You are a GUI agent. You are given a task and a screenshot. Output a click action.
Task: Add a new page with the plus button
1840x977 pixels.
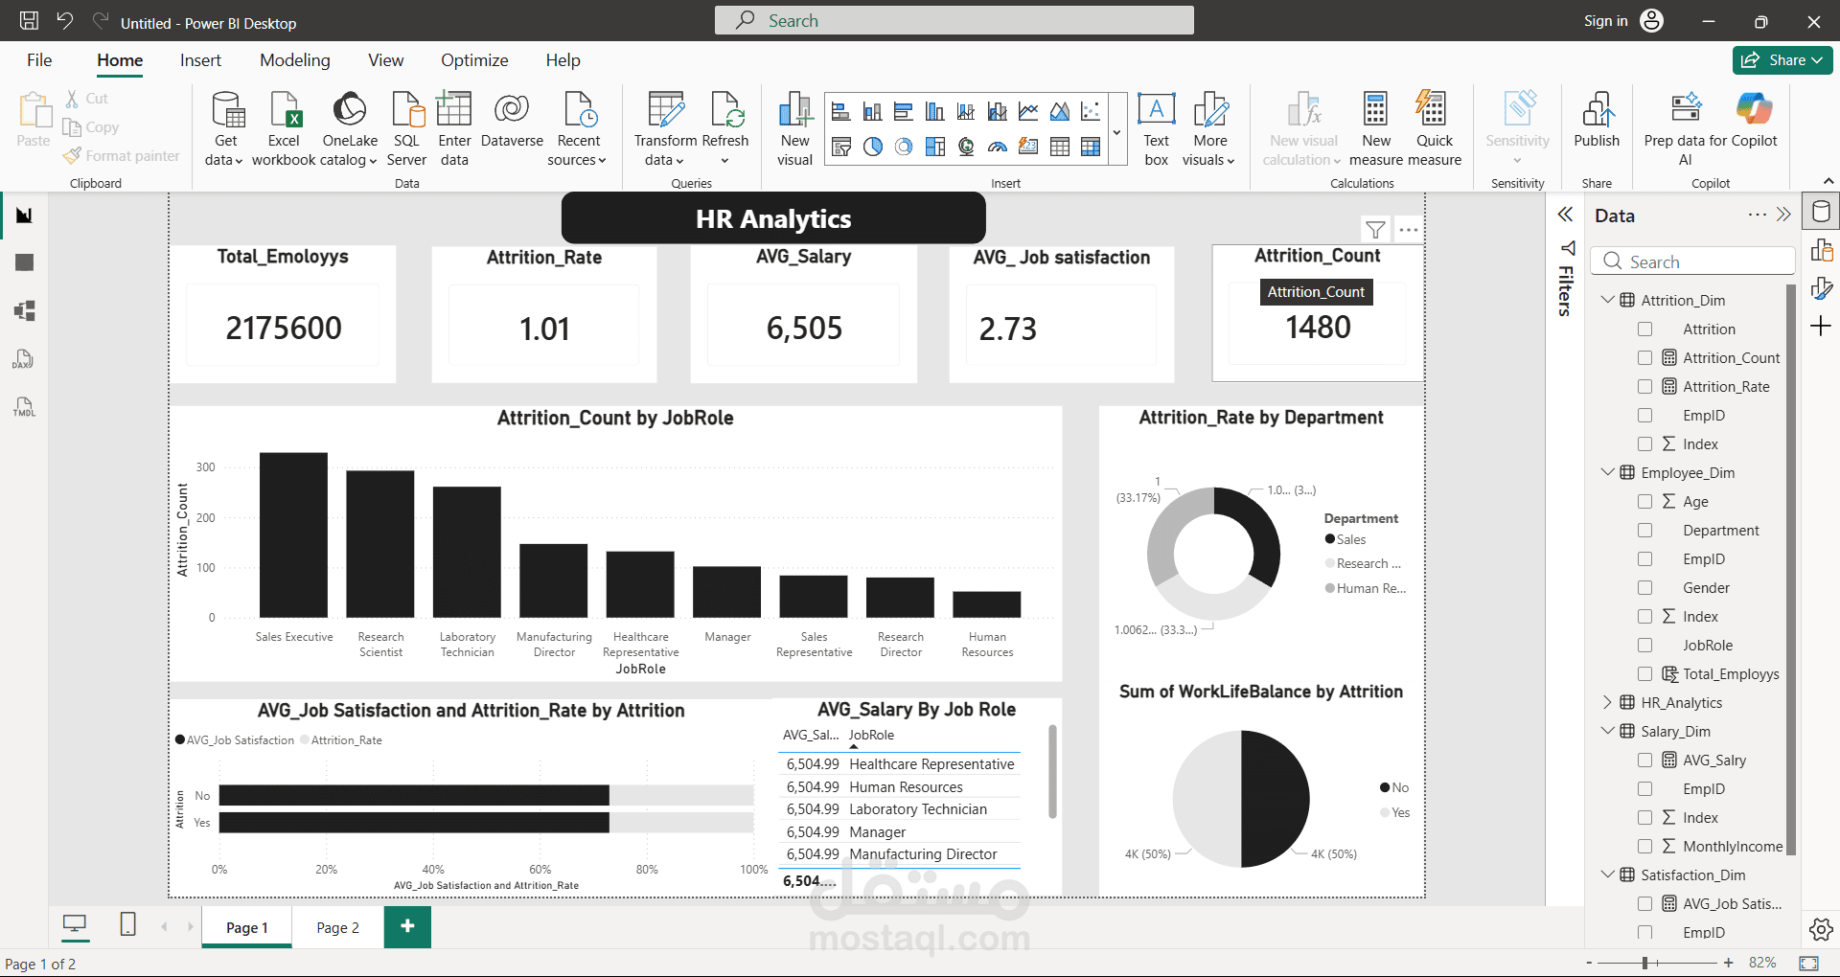[407, 927]
